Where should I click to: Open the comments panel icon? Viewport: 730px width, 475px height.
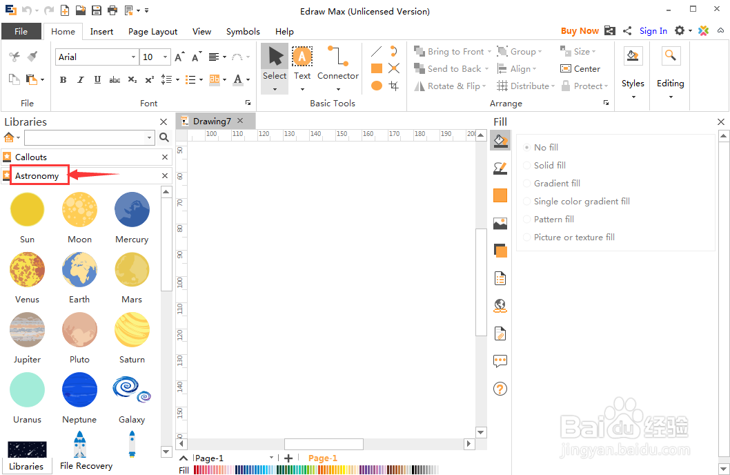[x=500, y=360]
